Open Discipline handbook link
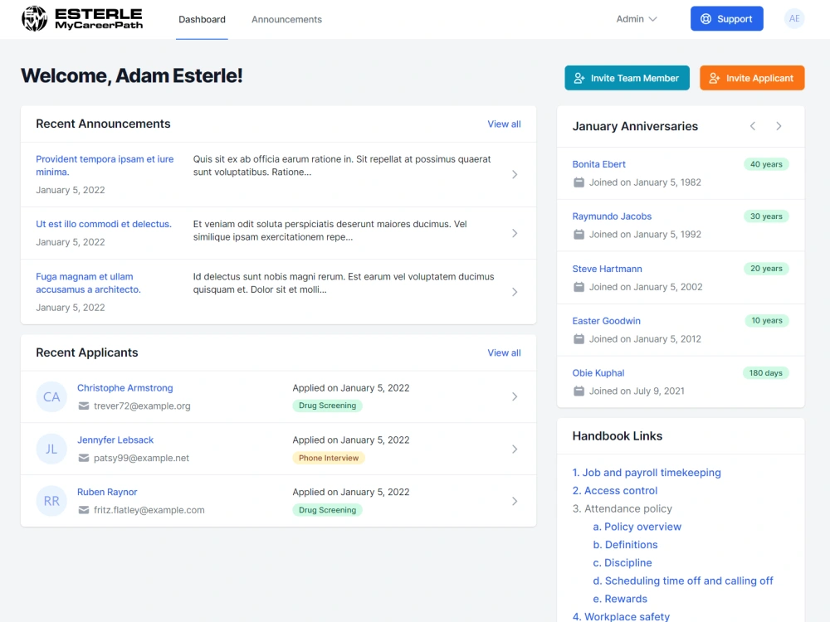 tap(622, 563)
